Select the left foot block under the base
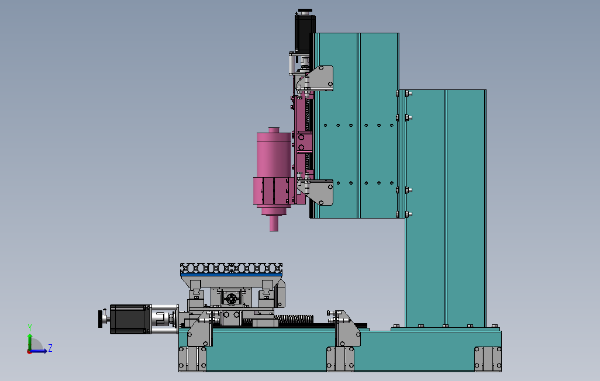 click(192, 359)
